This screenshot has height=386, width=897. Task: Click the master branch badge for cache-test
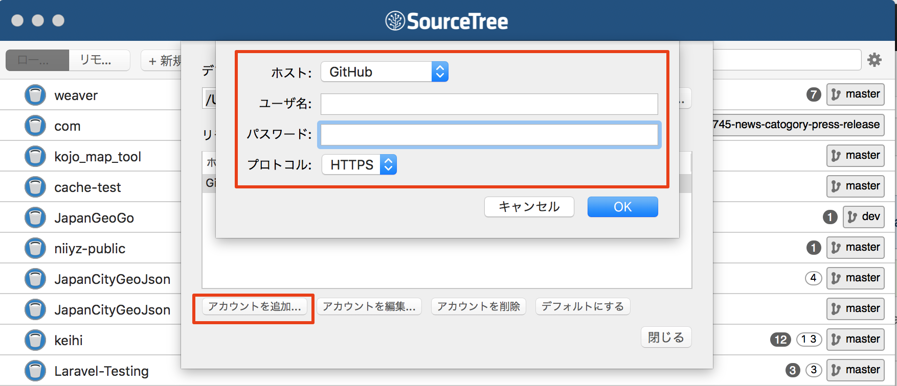tap(856, 186)
